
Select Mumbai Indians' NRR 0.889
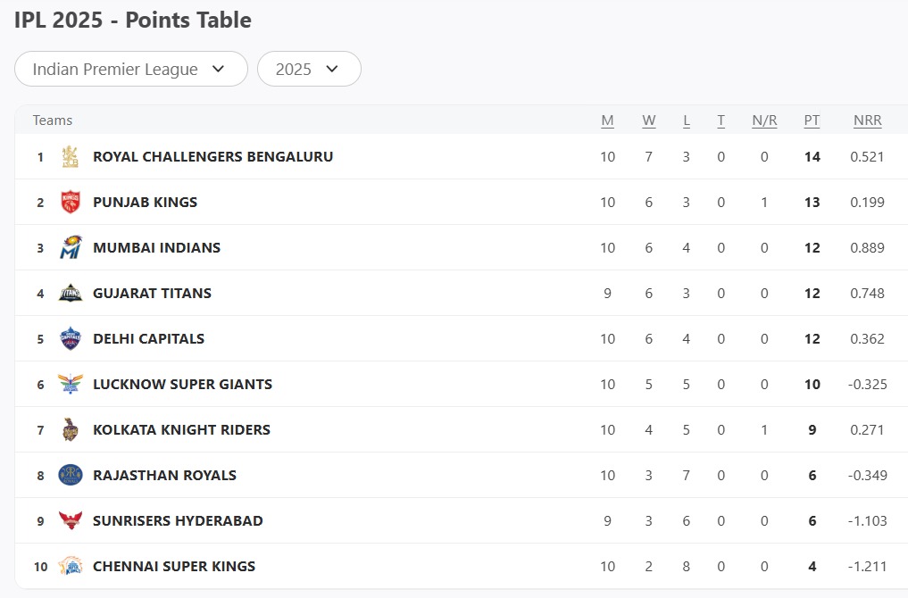[868, 247]
